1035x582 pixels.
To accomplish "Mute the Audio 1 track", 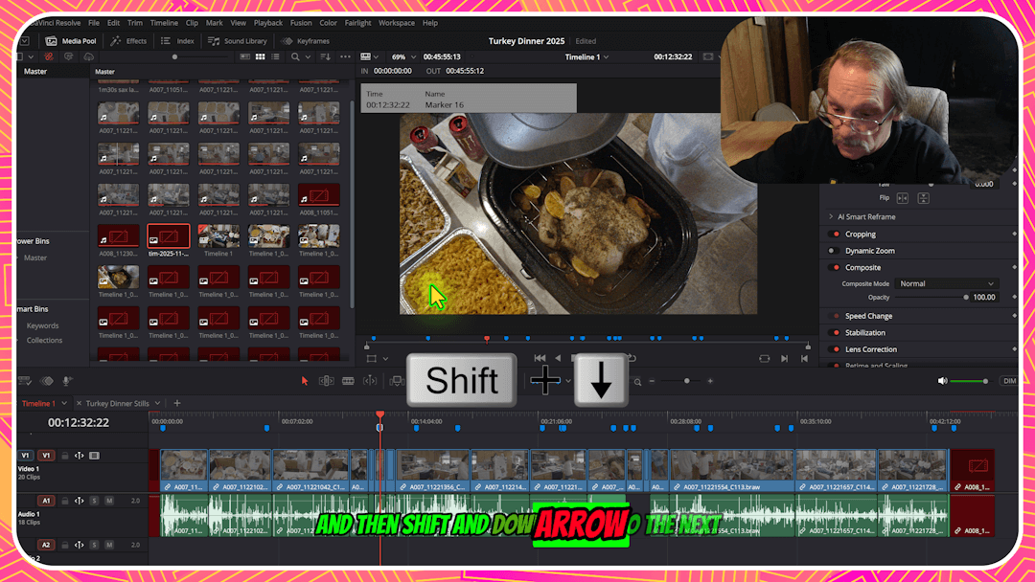I will point(108,501).
